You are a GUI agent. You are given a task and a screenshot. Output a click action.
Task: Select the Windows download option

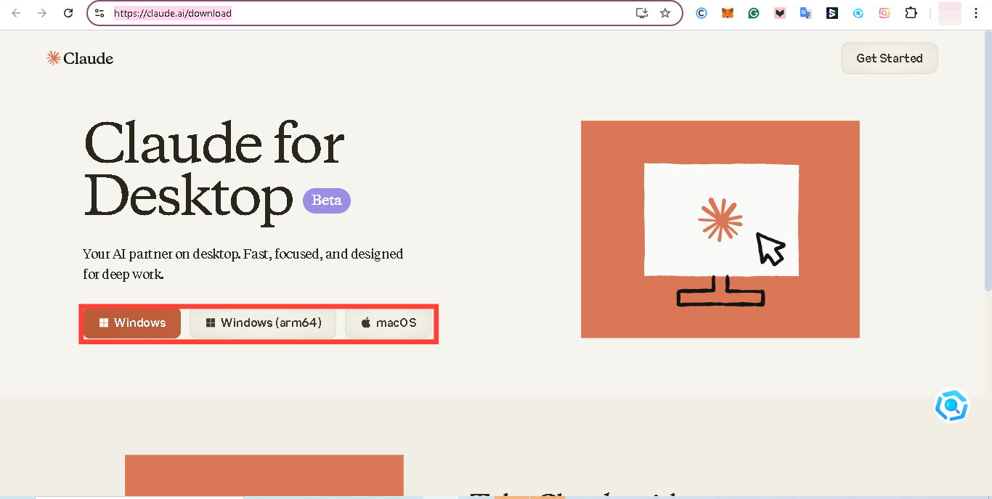(x=132, y=322)
